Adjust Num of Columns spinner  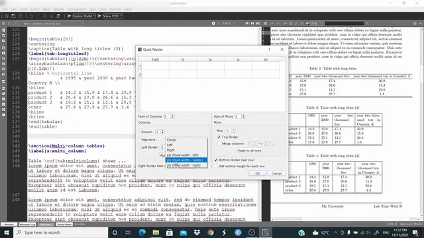(x=169, y=116)
